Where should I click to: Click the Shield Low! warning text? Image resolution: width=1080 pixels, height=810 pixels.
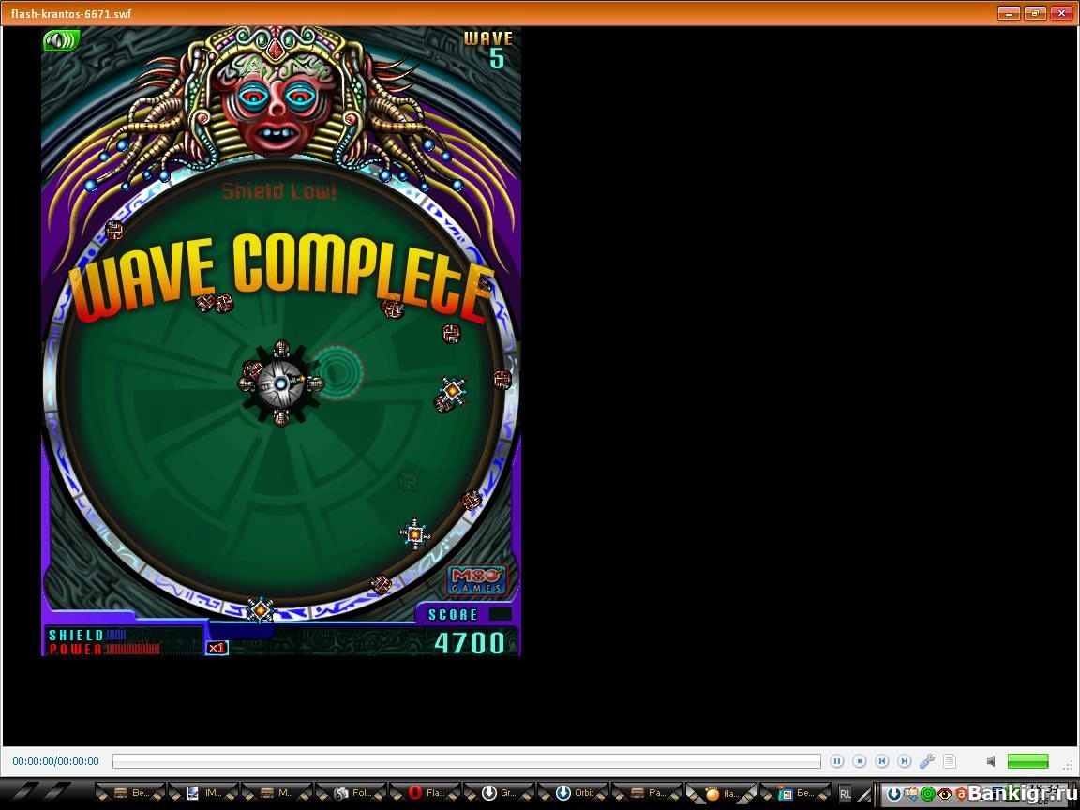279,191
